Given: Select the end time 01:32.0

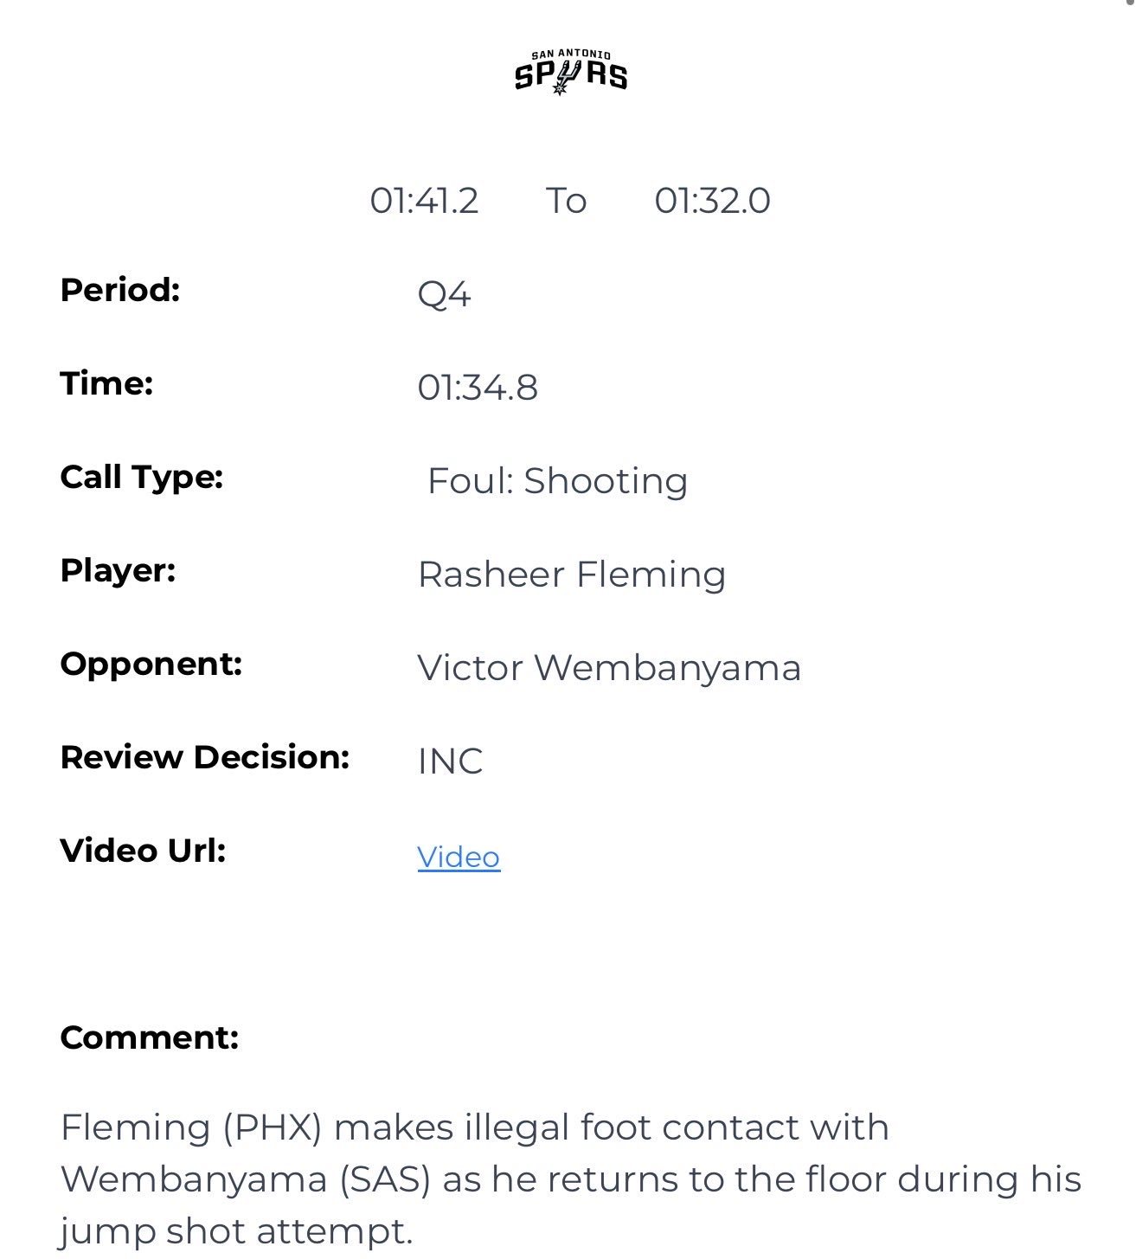Looking at the screenshot, I should click(712, 201).
